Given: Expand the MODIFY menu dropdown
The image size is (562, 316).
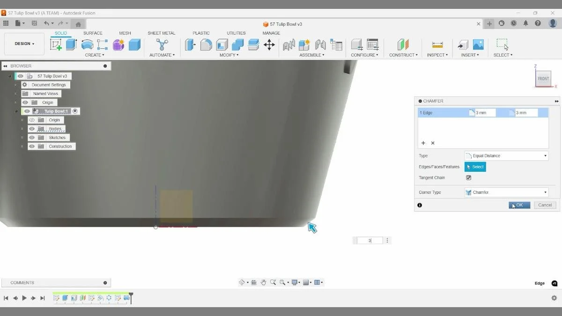Looking at the screenshot, I should click(229, 55).
